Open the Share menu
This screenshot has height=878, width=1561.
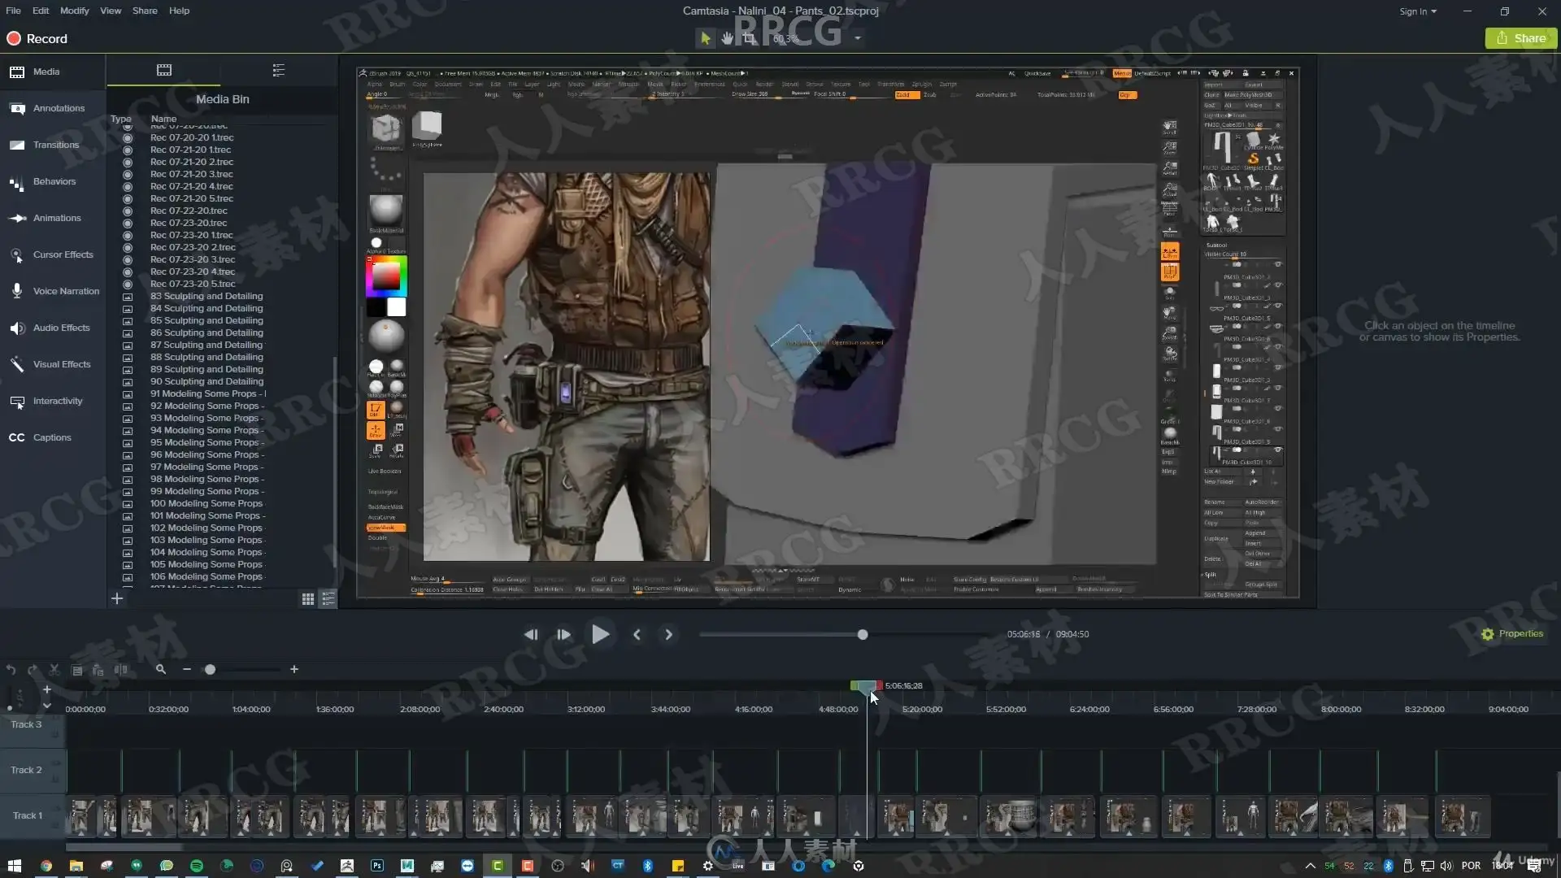point(145,11)
